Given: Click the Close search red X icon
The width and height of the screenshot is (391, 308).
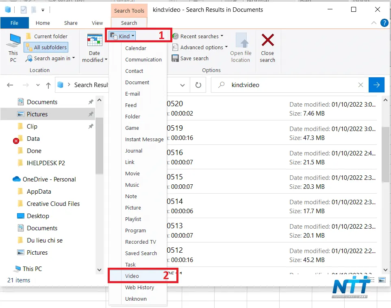Looking at the screenshot, I should [267, 41].
